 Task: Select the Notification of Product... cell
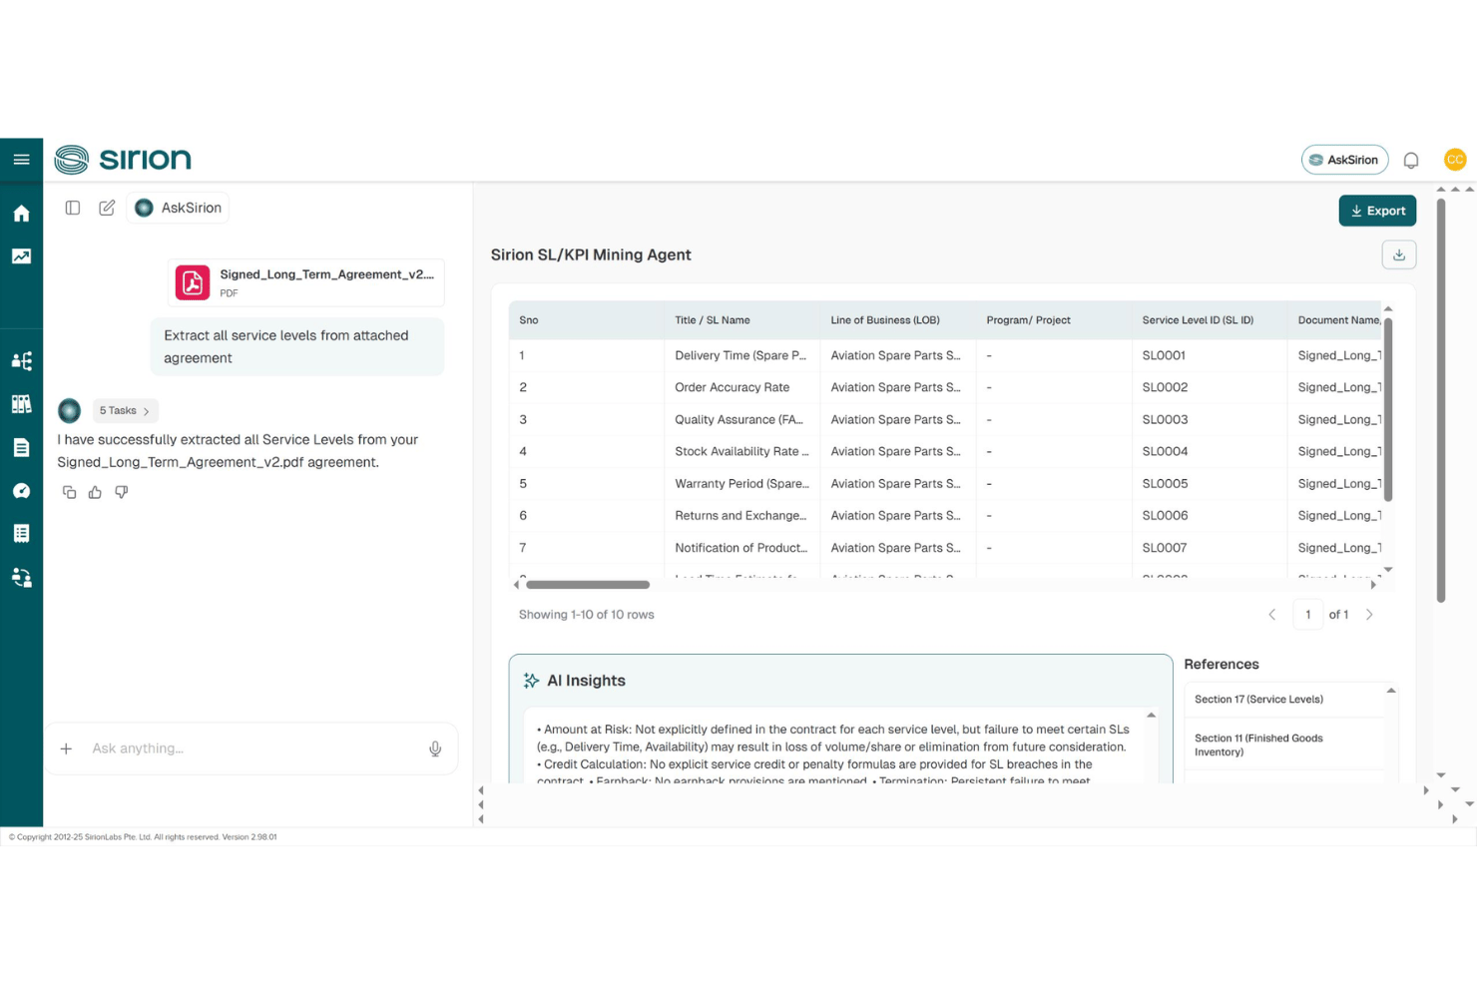coord(741,548)
